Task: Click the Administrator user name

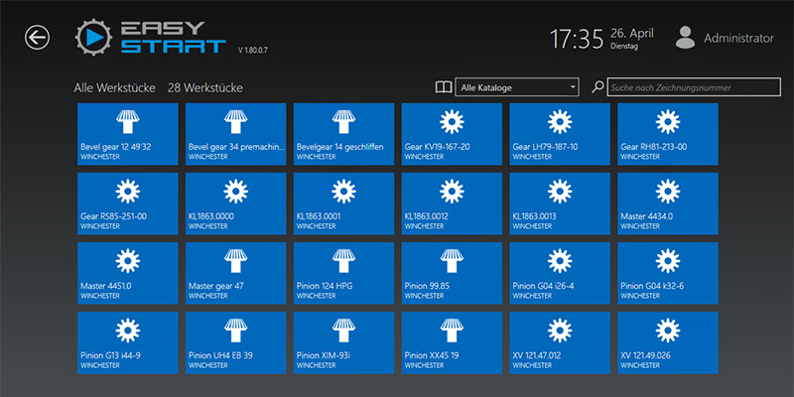Action: coord(738,38)
